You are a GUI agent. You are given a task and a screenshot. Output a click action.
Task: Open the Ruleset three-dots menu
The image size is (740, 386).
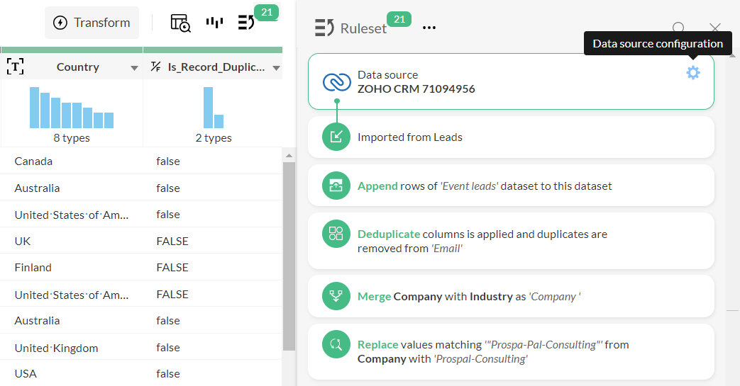tap(429, 28)
